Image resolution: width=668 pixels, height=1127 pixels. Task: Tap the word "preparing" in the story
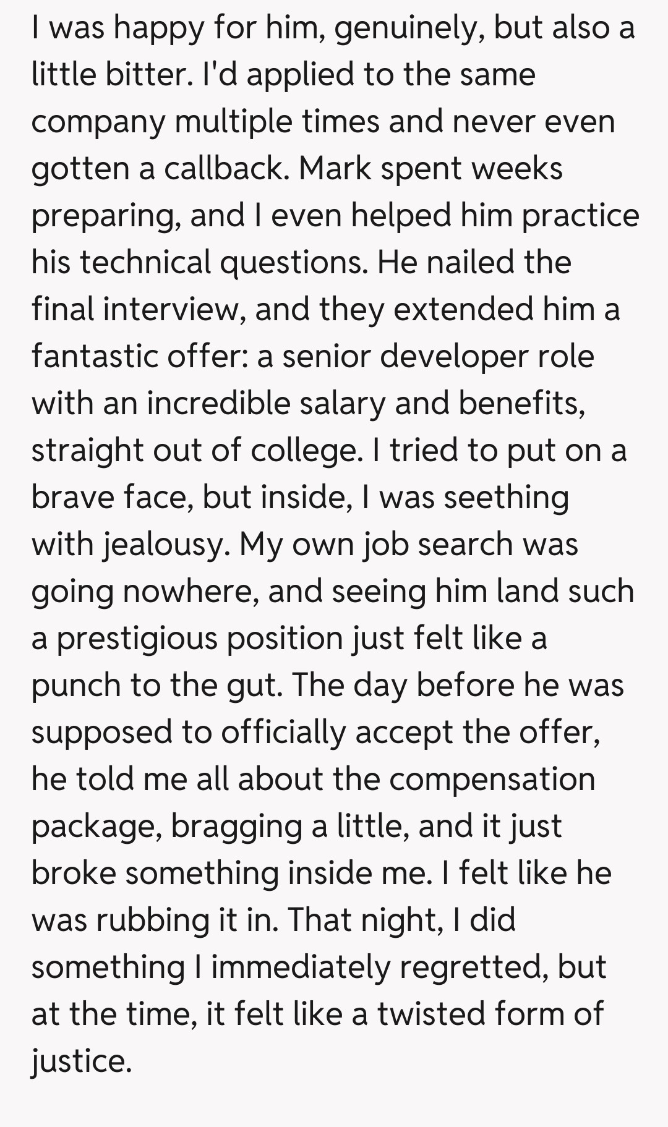click(106, 216)
